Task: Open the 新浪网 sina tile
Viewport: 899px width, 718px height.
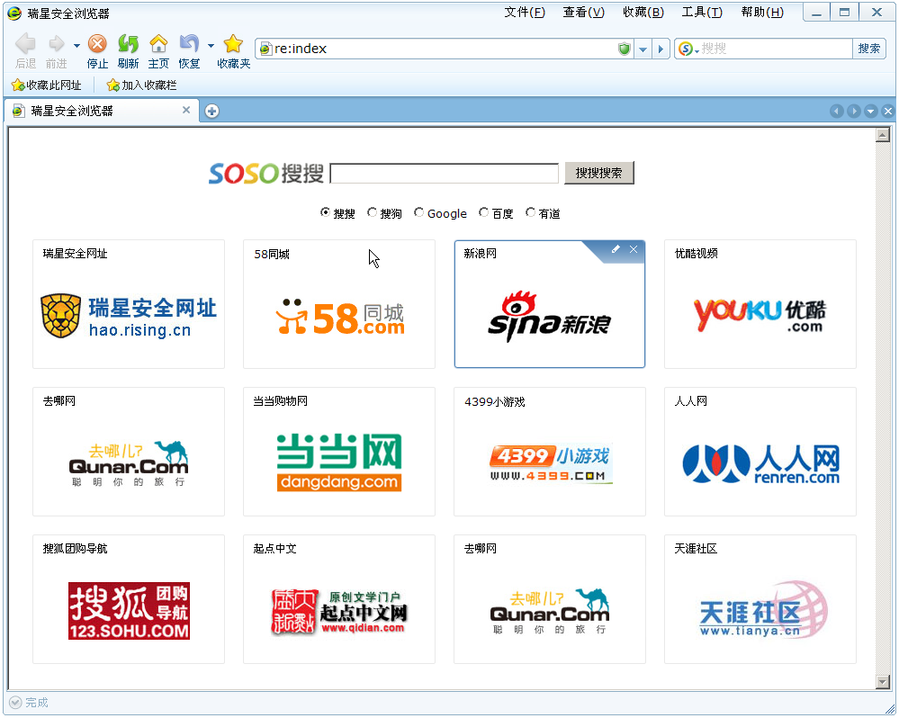Action: (549, 304)
